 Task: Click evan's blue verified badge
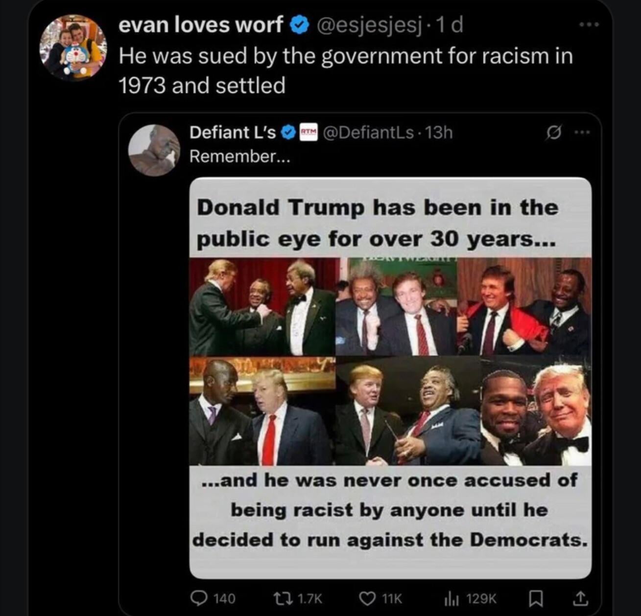[300, 25]
